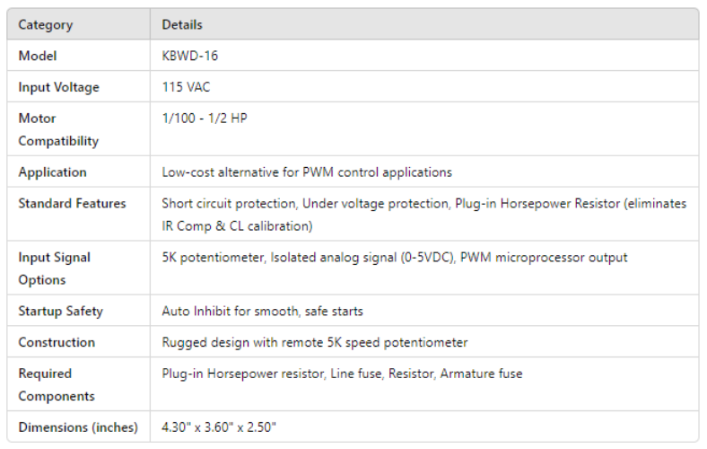Click the short circuit protection details text
Viewport: 707px width, 449px height.
click(x=423, y=214)
